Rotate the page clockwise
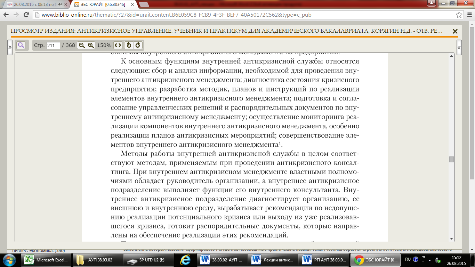This screenshot has width=475, height=267. pyautogui.click(x=138, y=45)
